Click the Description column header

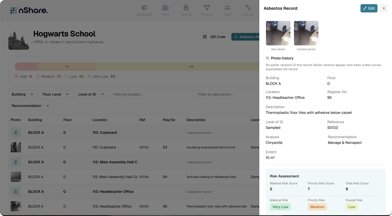[x=196, y=120]
